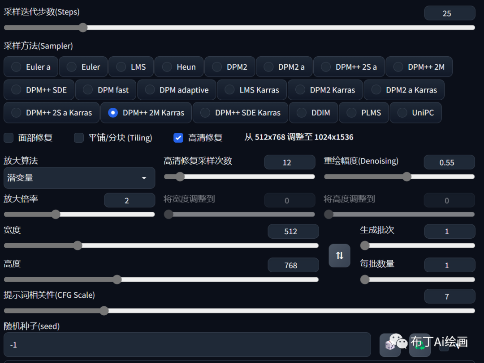484x363 pixels.
Task: Select the Euler a sampler
Action: (x=30, y=67)
